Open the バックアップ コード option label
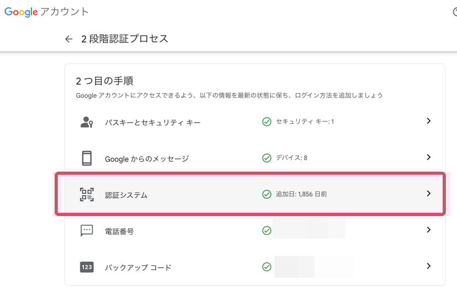This screenshot has height=292, width=457. tap(138, 268)
